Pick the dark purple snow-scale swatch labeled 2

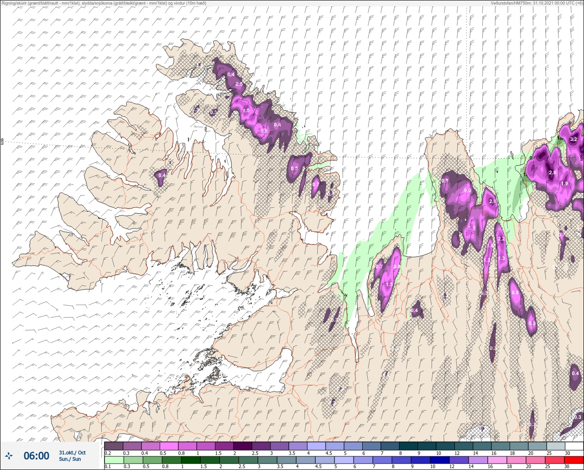click(243, 446)
